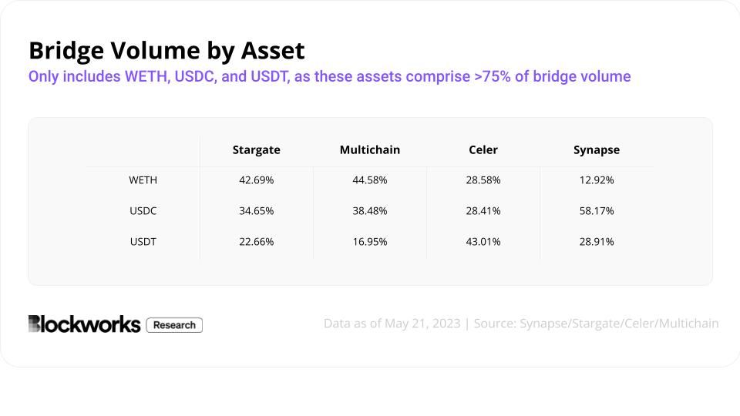The width and height of the screenshot is (740, 416).
Task: Click the Bridge Volume by Asset title
Action: click(x=166, y=51)
